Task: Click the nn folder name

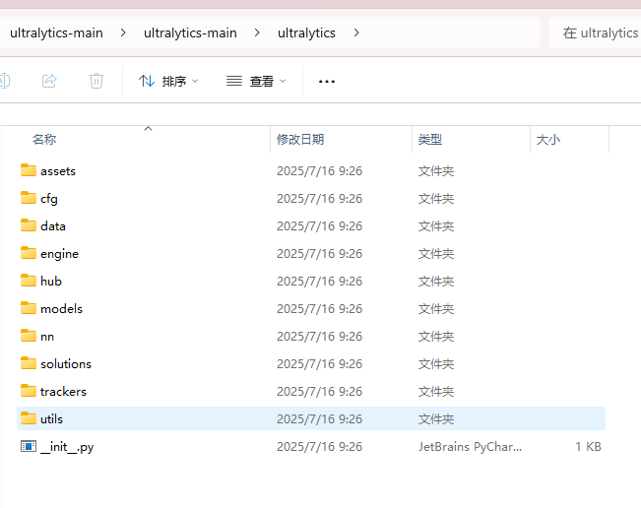Action: [47, 337]
